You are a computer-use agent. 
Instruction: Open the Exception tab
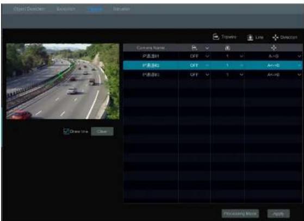tap(66, 9)
